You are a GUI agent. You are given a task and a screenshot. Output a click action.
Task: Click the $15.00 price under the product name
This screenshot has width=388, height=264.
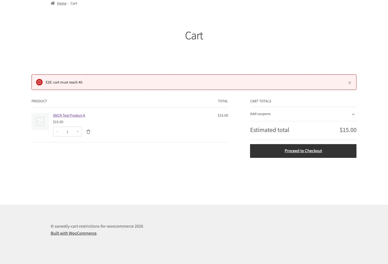58,122
